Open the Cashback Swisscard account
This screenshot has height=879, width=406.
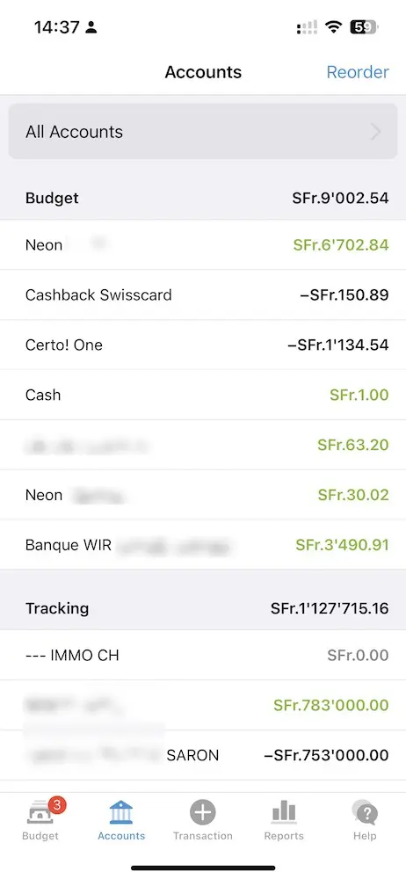click(203, 294)
